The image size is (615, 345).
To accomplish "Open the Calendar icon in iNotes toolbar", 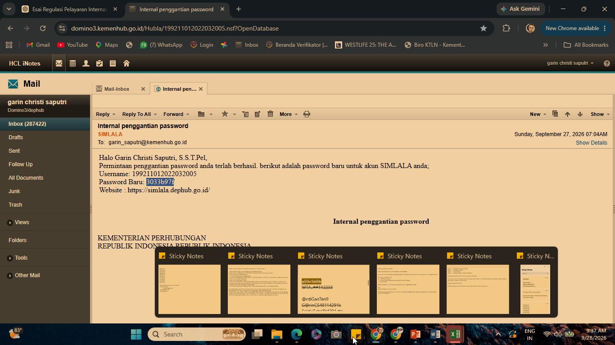I will pos(72,63).
